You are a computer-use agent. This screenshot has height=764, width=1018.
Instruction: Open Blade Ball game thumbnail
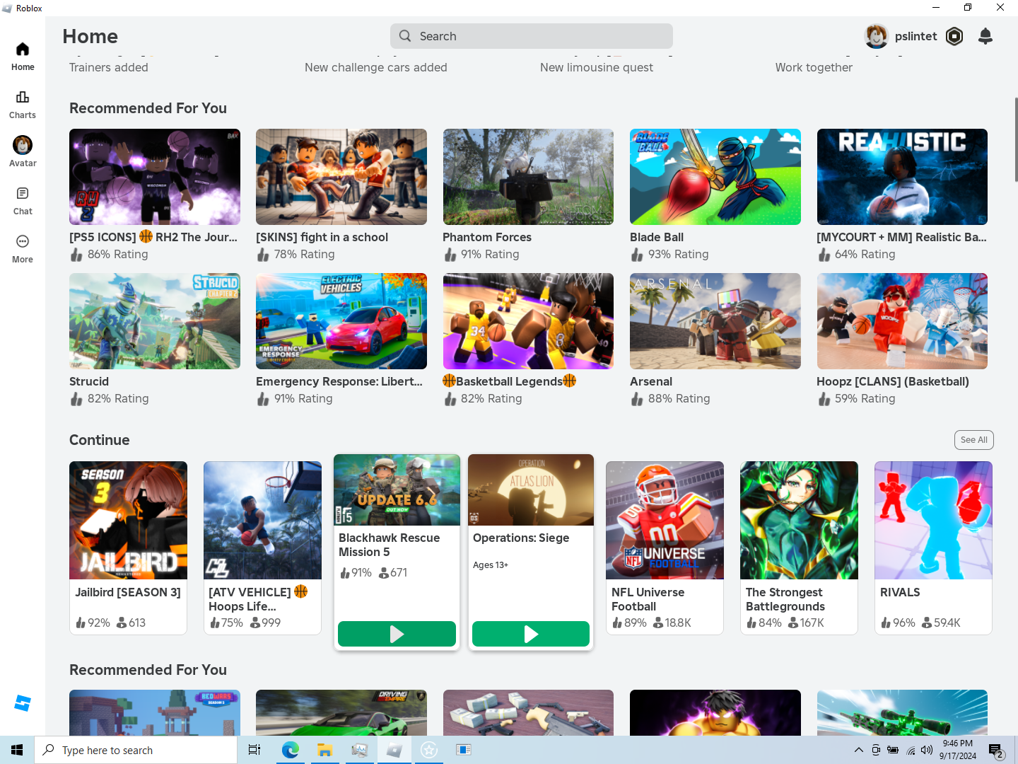click(x=715, y=177)
